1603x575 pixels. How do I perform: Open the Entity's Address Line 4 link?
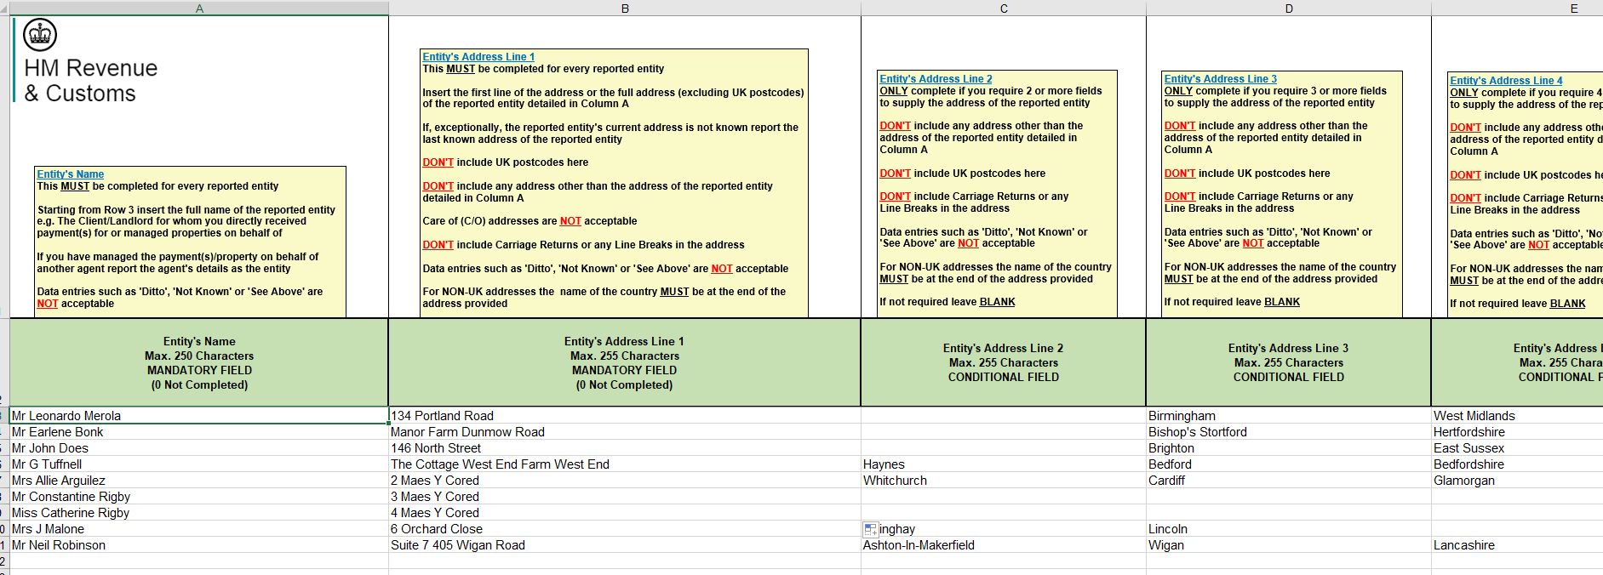(1507, 81)
